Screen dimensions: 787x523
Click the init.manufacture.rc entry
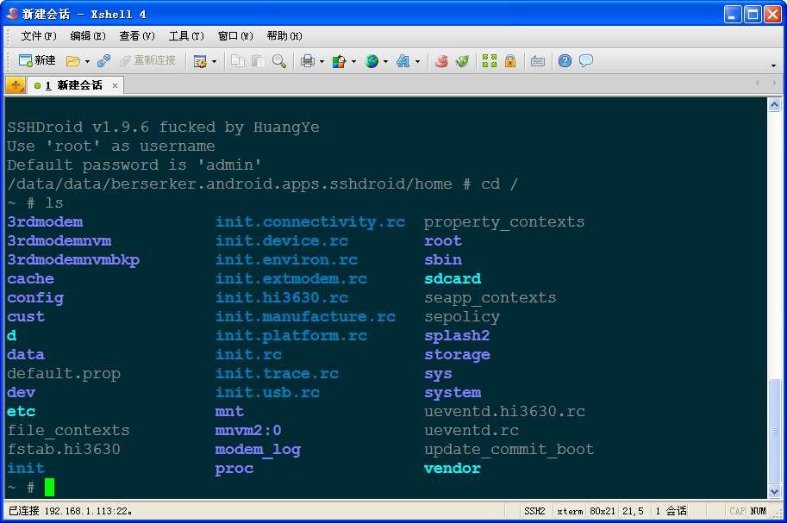(305, 317)
